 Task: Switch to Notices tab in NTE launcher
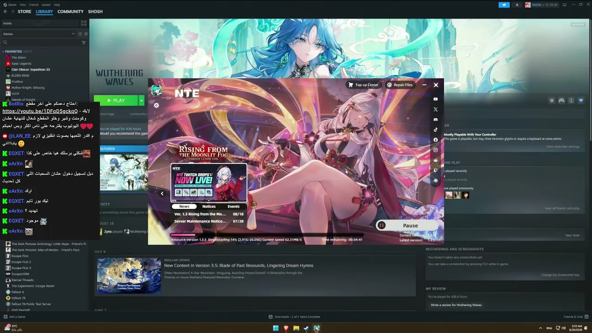coord(209,206)
